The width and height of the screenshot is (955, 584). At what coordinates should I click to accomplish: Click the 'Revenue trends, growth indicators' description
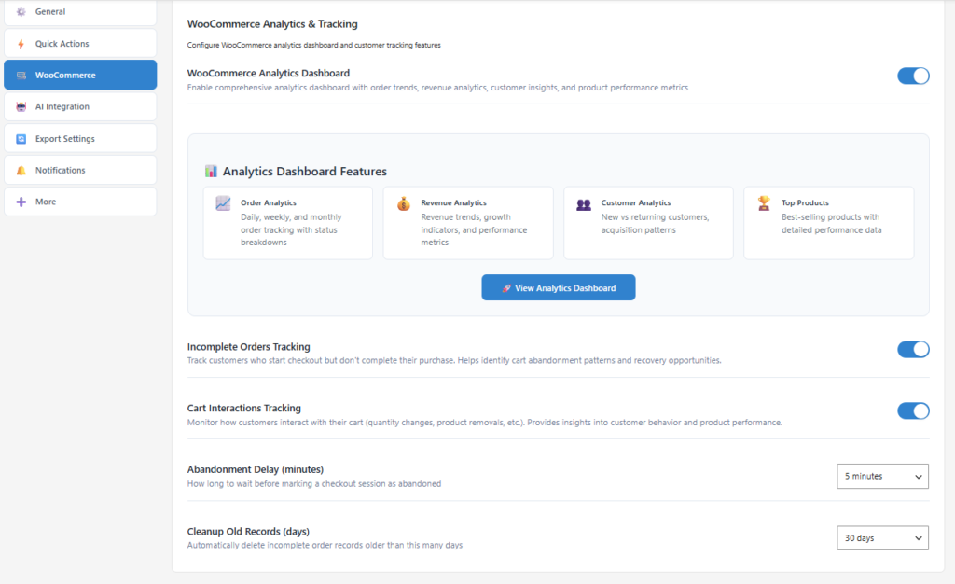coord(474,229)
